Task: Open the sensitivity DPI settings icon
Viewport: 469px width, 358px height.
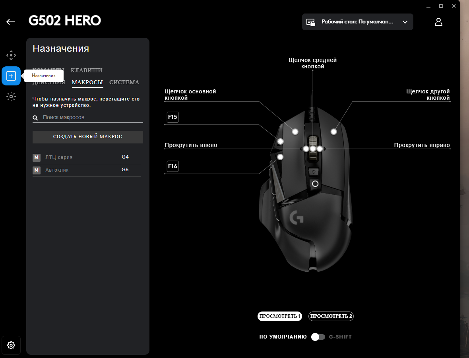Action: [11, 55]
